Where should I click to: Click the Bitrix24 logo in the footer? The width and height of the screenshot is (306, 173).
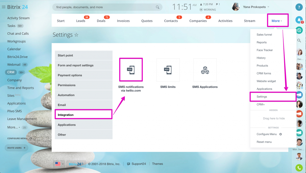[76, 164]
